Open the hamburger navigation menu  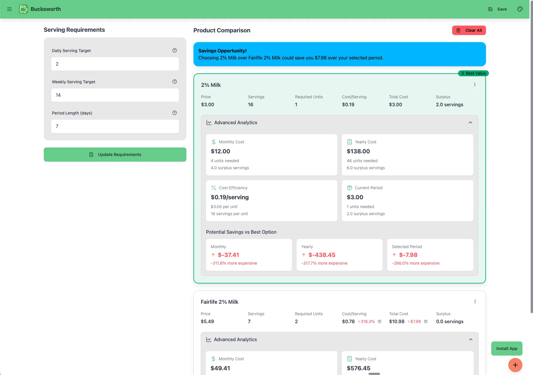click(x=9, y=9)
